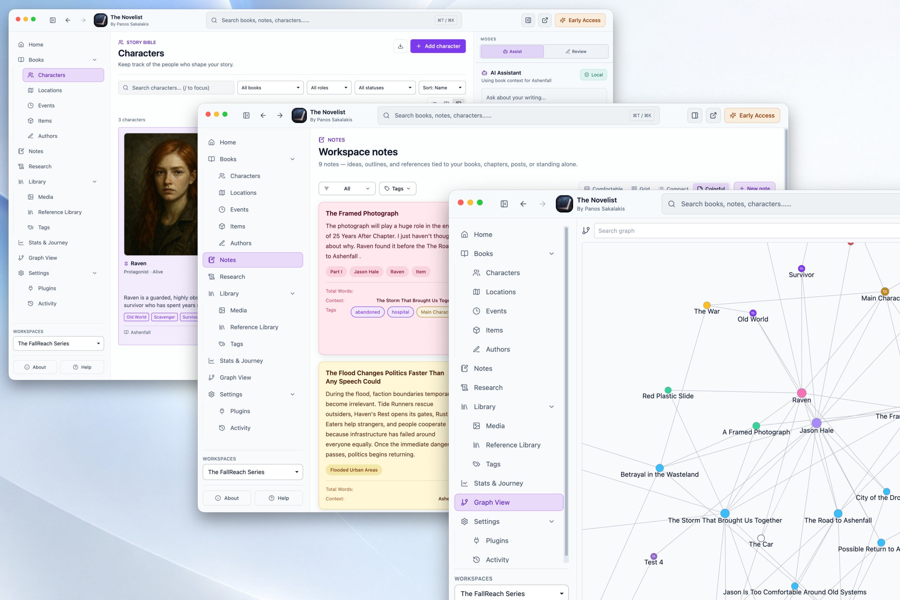Toggle sidebar icon in Characters window toolbar
This screenshot has width=900, height=600.
coord(53,20)
